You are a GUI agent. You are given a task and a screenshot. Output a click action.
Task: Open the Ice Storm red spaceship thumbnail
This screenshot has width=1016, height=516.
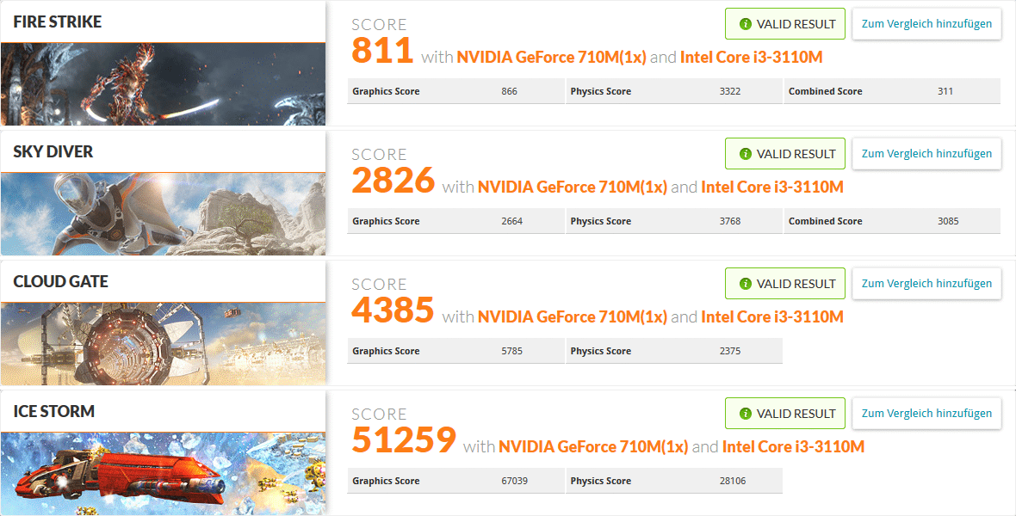(x=163, y=474)
